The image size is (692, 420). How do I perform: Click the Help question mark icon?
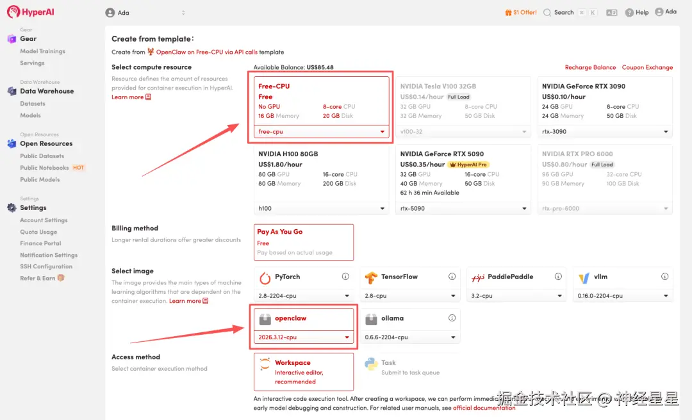coord(629,13)
